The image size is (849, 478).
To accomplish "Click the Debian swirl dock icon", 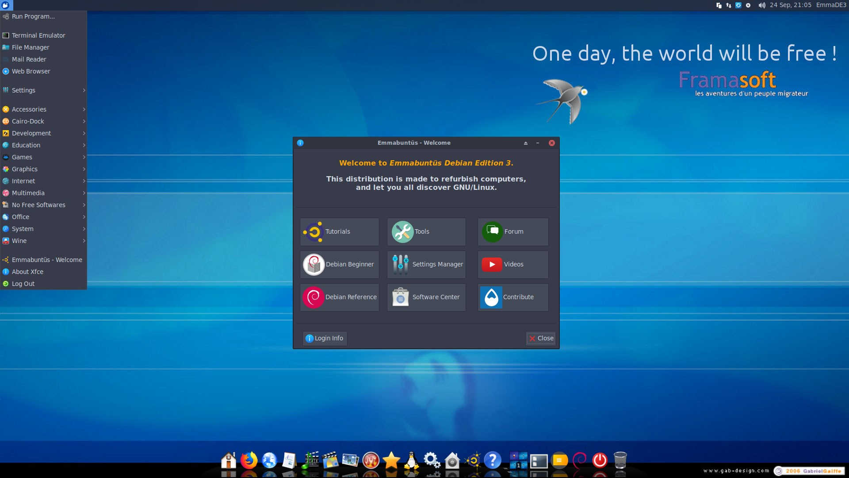I will pyautogui.click(x=580, y=460).
